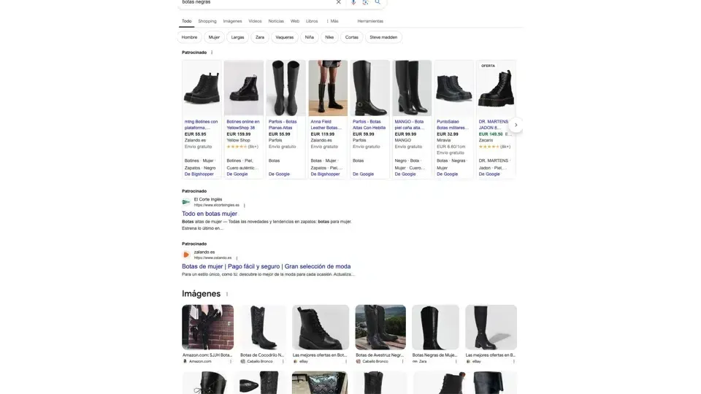
Task: Open menu dots for Botas de Avestruz result
Action: pyautogui.click(x=402, y=361)
